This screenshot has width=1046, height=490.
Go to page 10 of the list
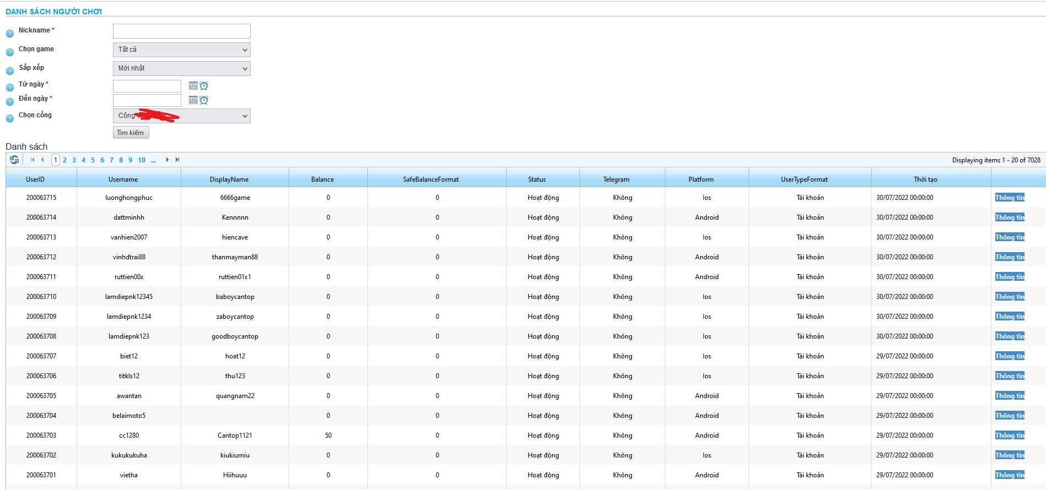coord(142,160)
